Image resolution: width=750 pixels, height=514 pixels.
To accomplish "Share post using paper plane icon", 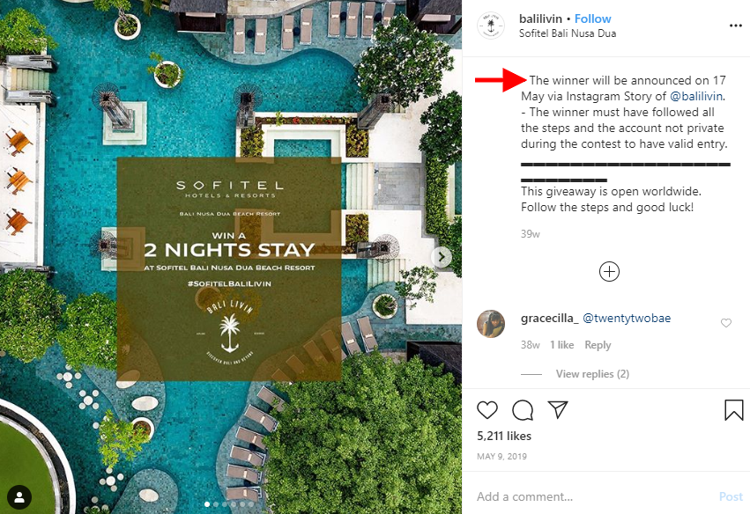I will 558,409.
